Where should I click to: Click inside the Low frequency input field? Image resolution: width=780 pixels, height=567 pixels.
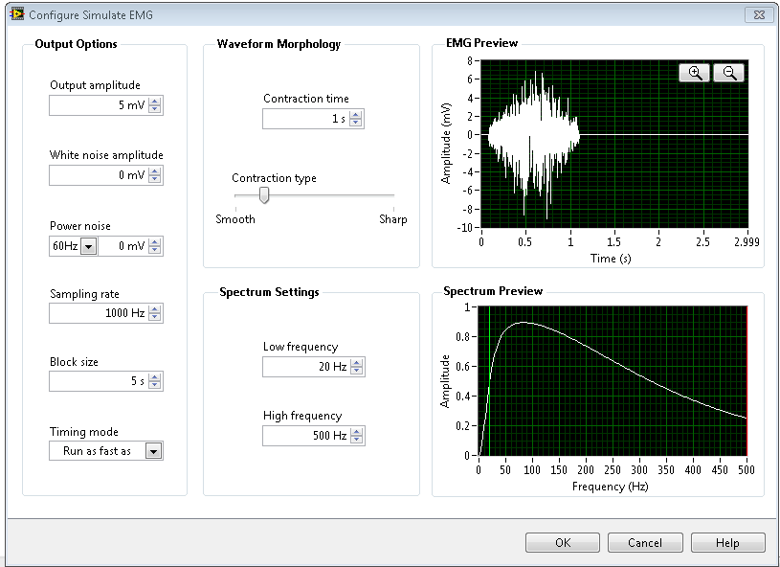[x=306, y=366]
